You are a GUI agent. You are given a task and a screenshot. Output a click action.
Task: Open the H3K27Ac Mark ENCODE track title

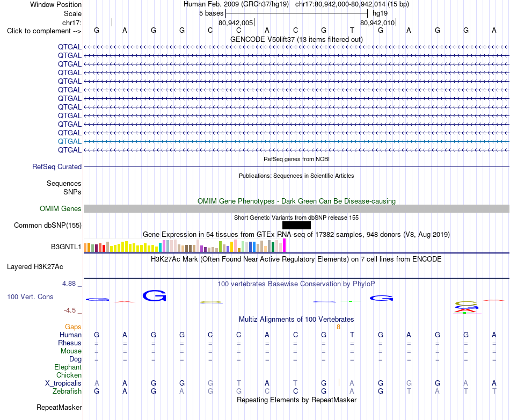[296, 259]
